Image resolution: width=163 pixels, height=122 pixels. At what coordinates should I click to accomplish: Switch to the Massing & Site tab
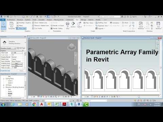pos(59,20)
